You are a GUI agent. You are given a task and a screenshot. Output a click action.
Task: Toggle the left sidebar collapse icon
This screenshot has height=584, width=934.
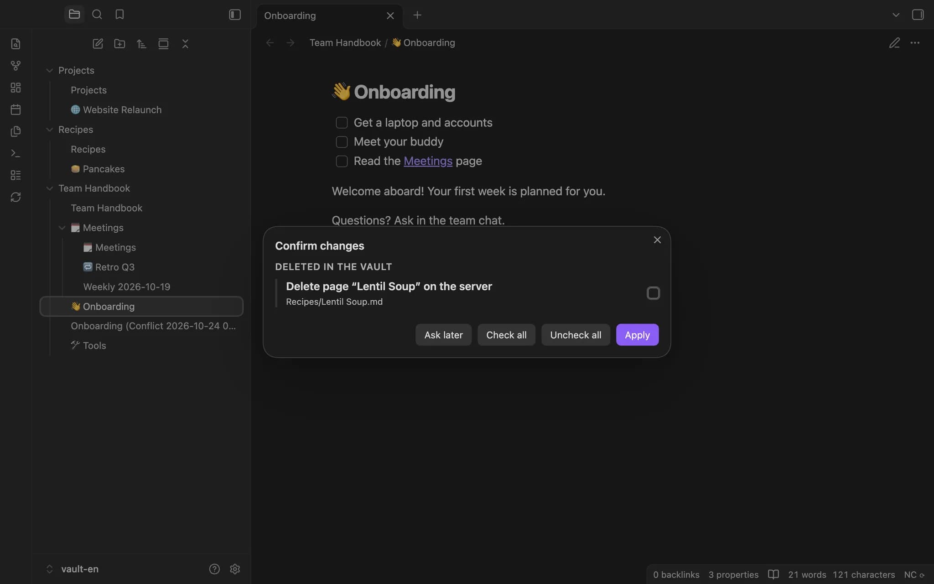(x=235, y=15)
